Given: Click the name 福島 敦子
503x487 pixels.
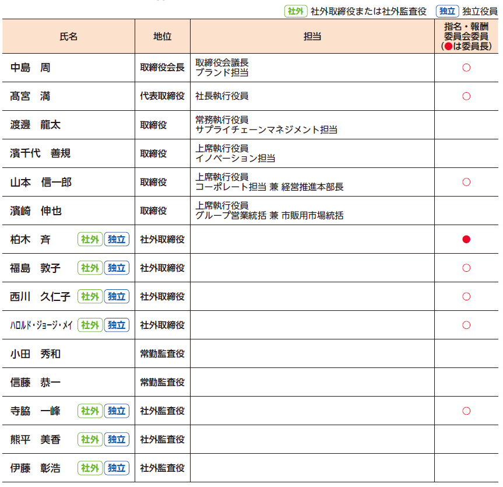Looking at the screenshot, I should pyautogui.click(x=36, y=268).
